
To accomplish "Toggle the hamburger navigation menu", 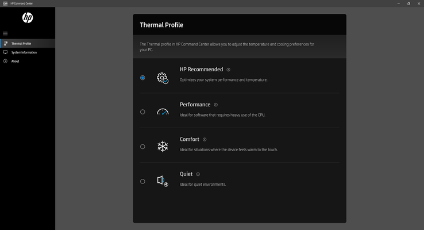I will click(5, 34).
